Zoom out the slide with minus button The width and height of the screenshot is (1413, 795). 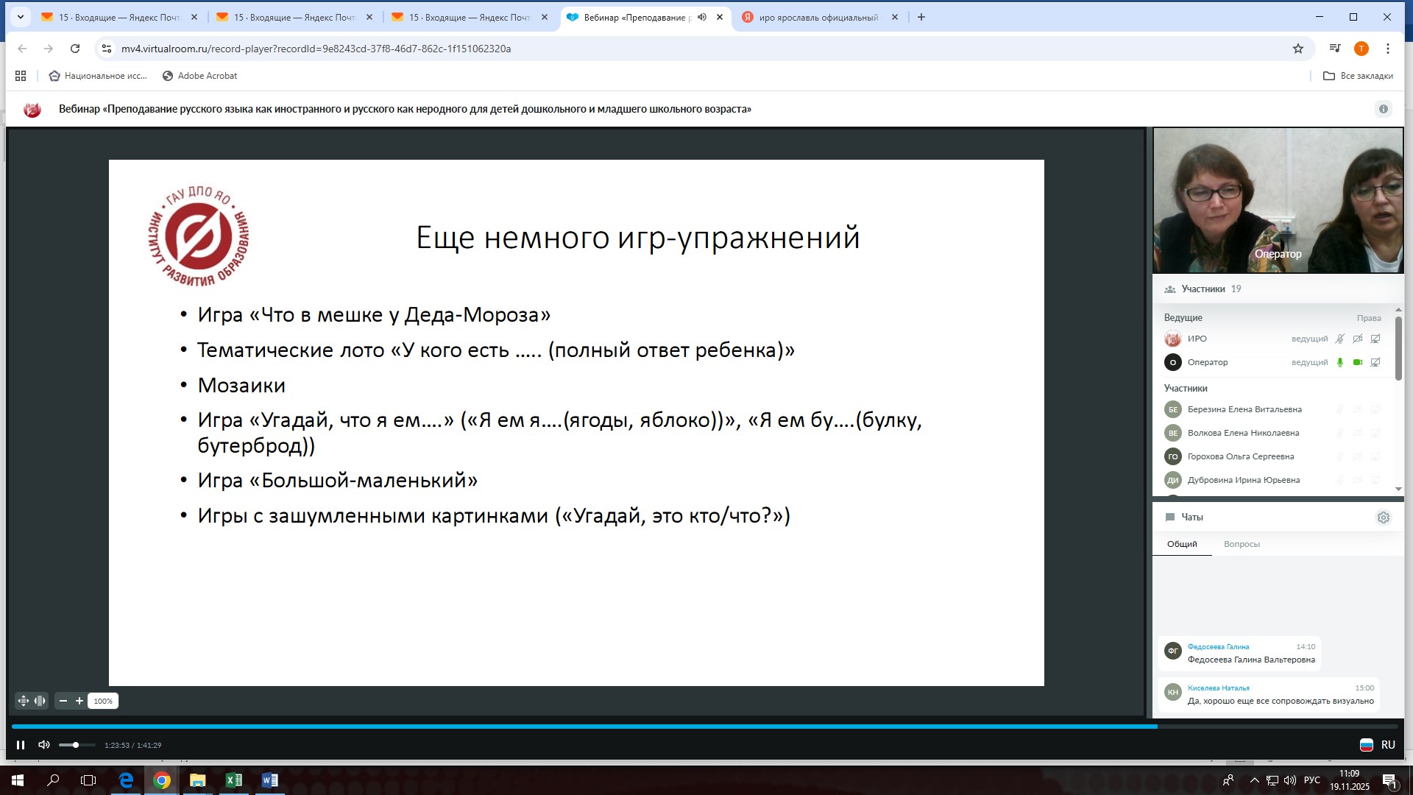tap(63, 701)
